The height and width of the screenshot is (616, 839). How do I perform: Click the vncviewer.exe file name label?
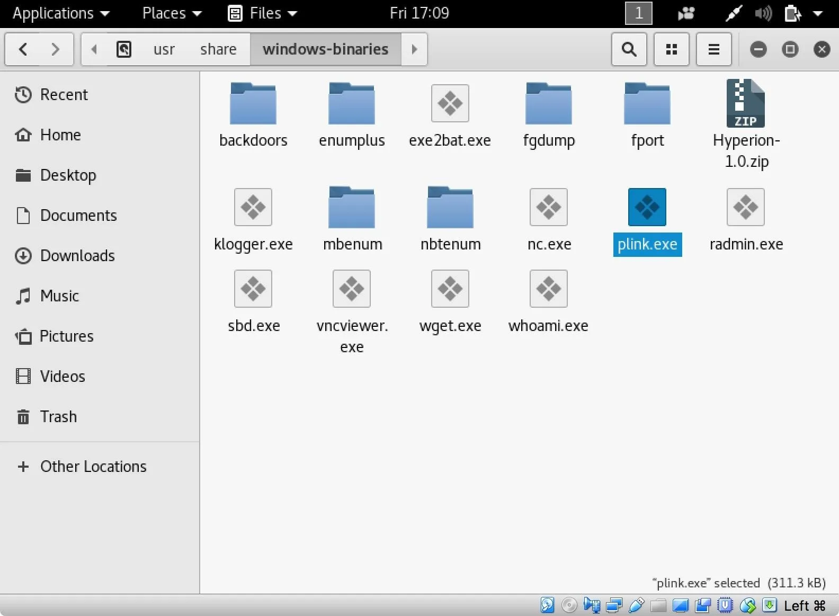[352, 336]
